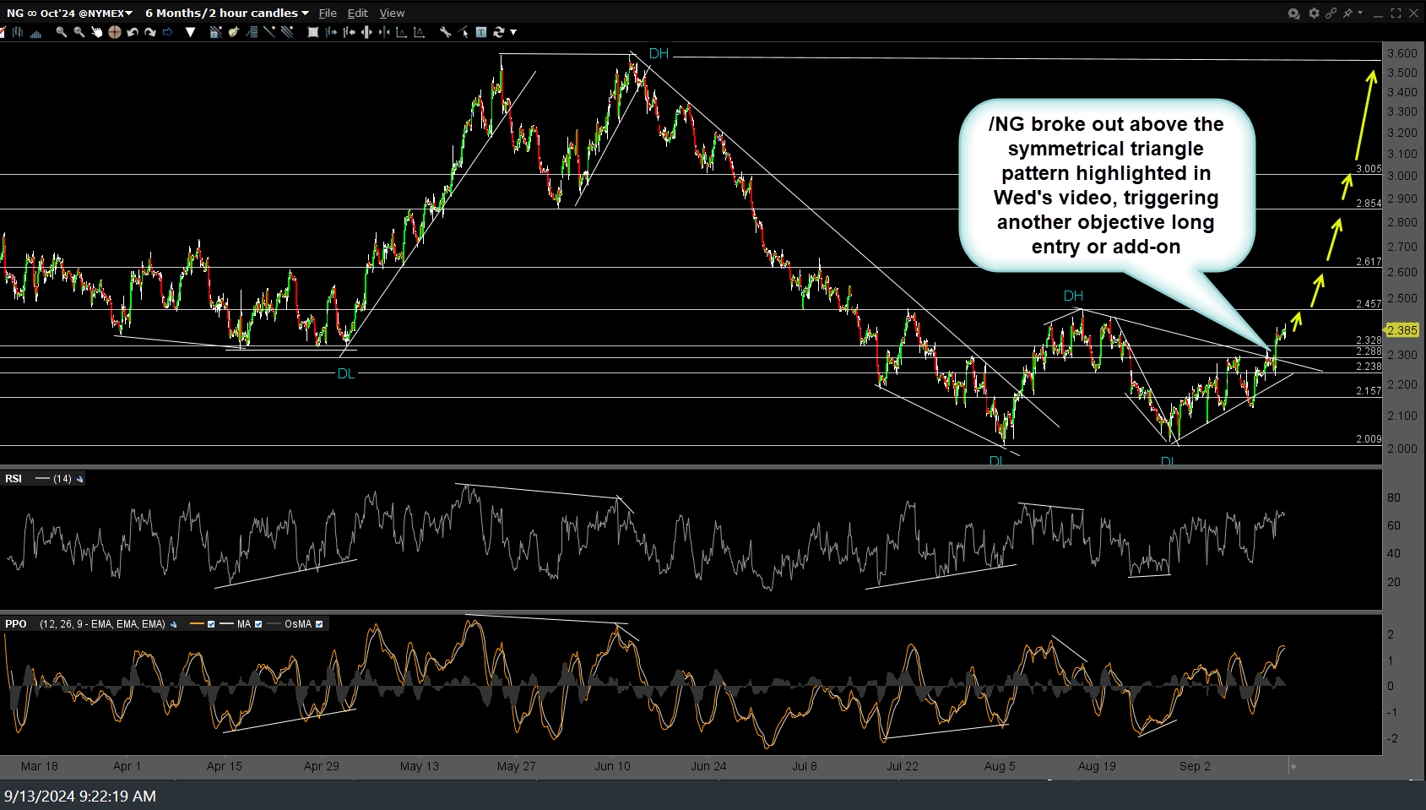Activate the crosshair cursor tool
Image resolution: width=1426 pixels, height=810 pixels.
(114, 32)
